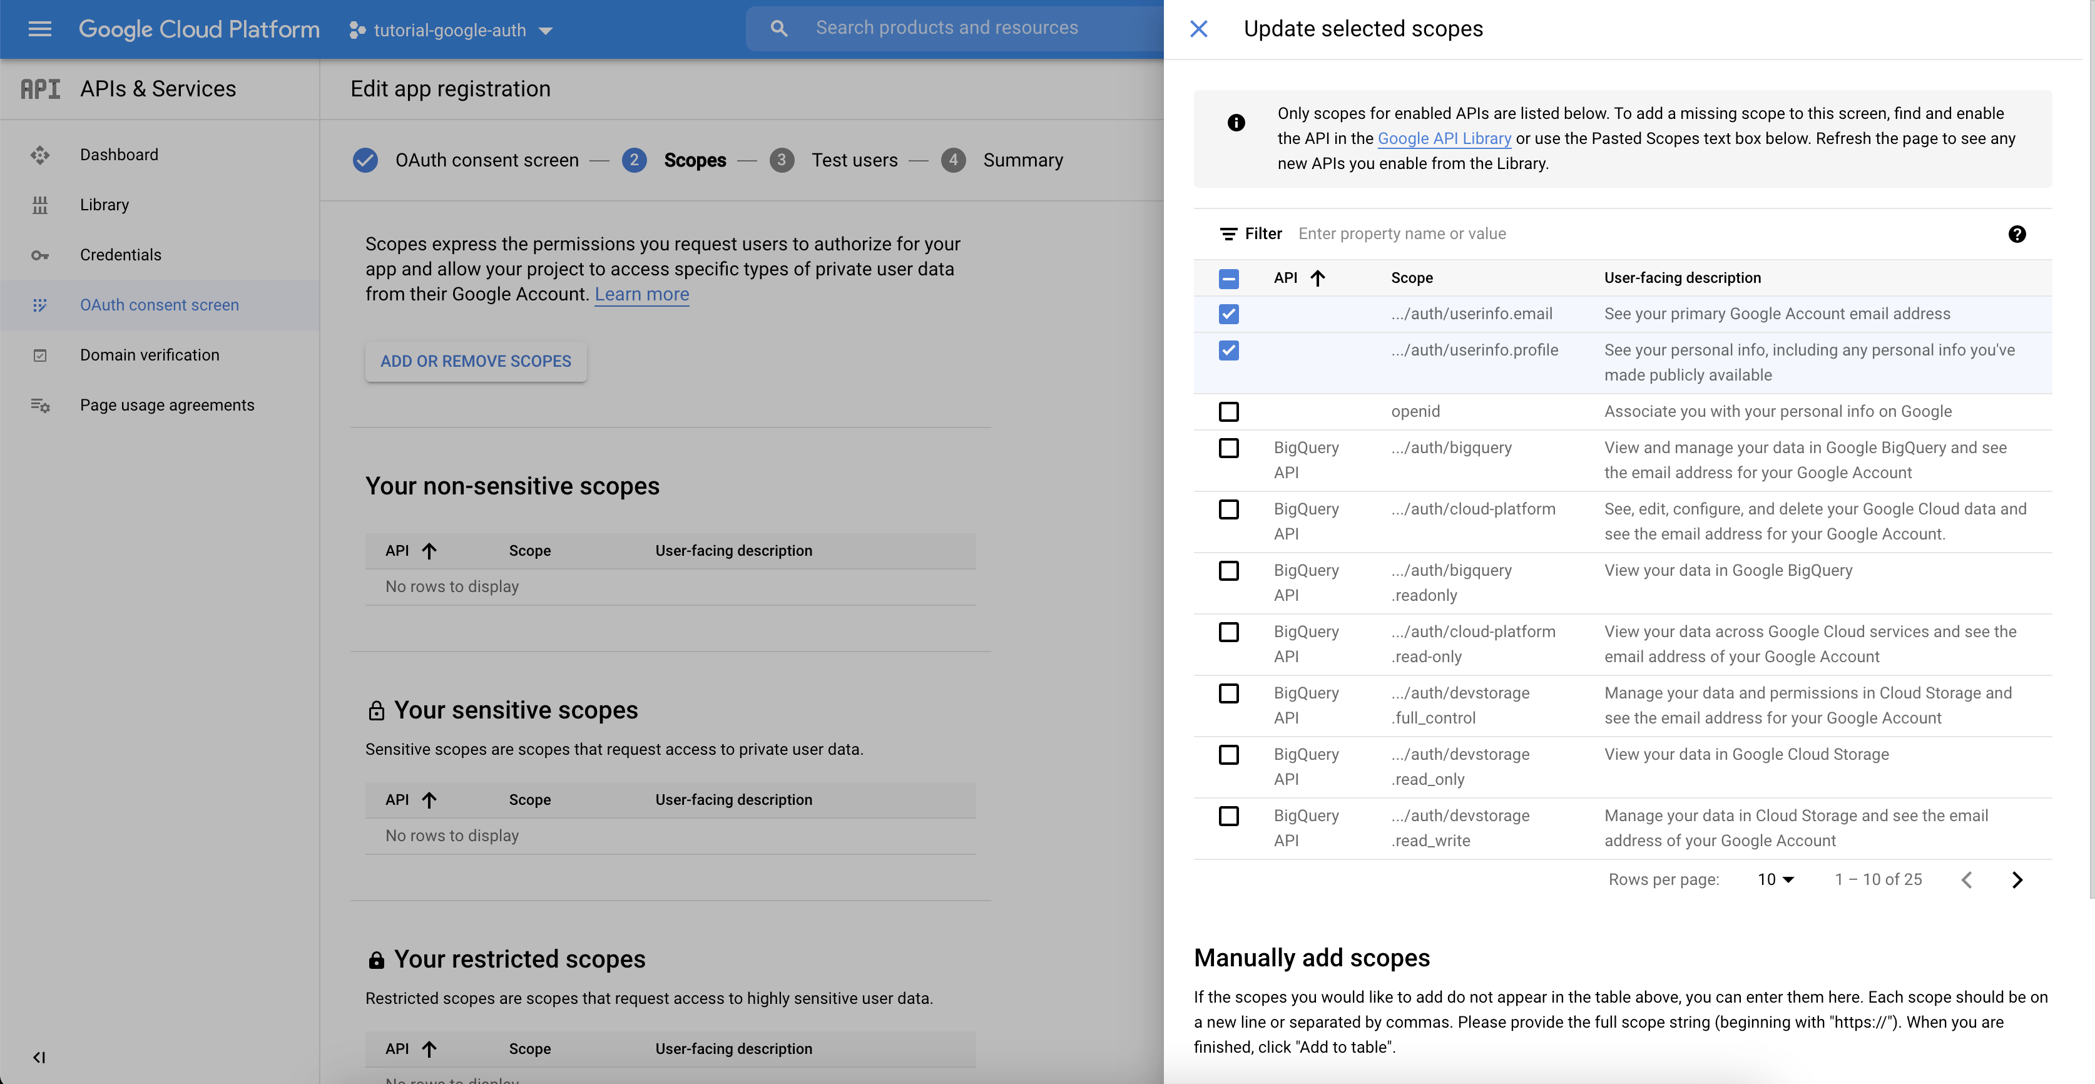The image size is (2095, 1084).
Task: Enable the openid scope checkbox
Action: pos(1228,411)
